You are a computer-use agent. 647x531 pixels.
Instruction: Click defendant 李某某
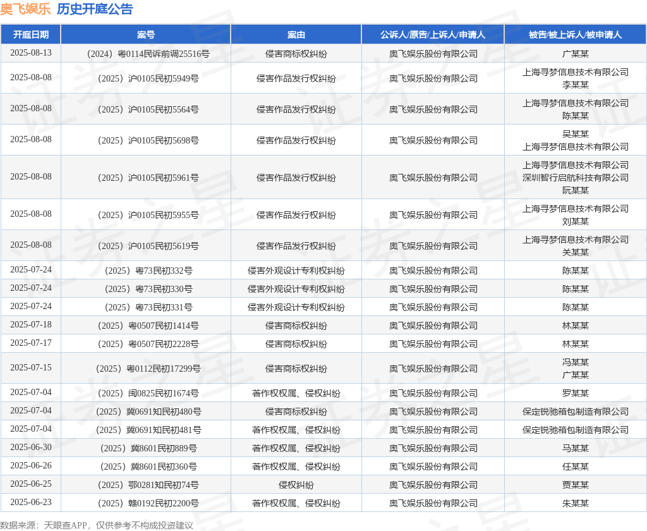(x=575, y=85)
